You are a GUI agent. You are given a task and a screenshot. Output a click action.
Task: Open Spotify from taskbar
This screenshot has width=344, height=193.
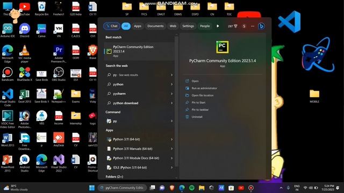[192, 188]
